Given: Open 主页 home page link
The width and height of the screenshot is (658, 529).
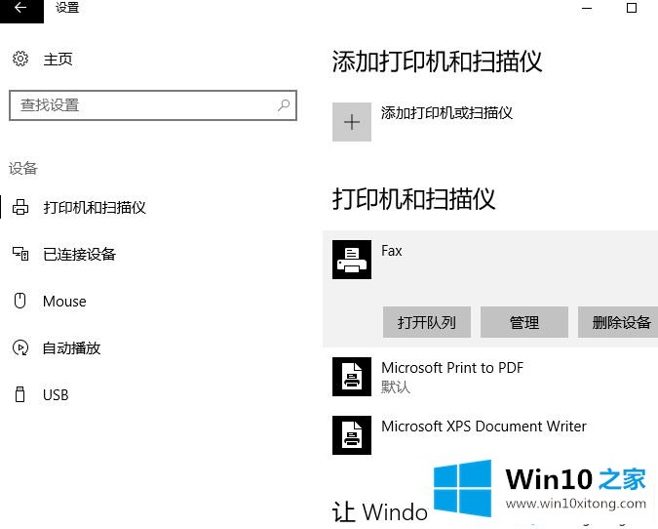Looking at the screenshot, I should 58,60.
